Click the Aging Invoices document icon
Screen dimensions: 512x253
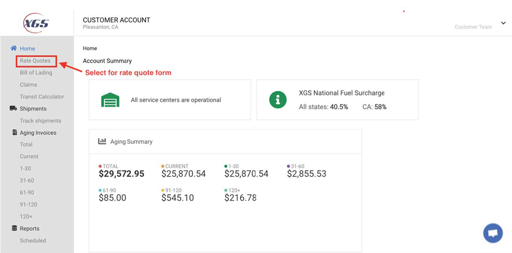pos(15,132)
